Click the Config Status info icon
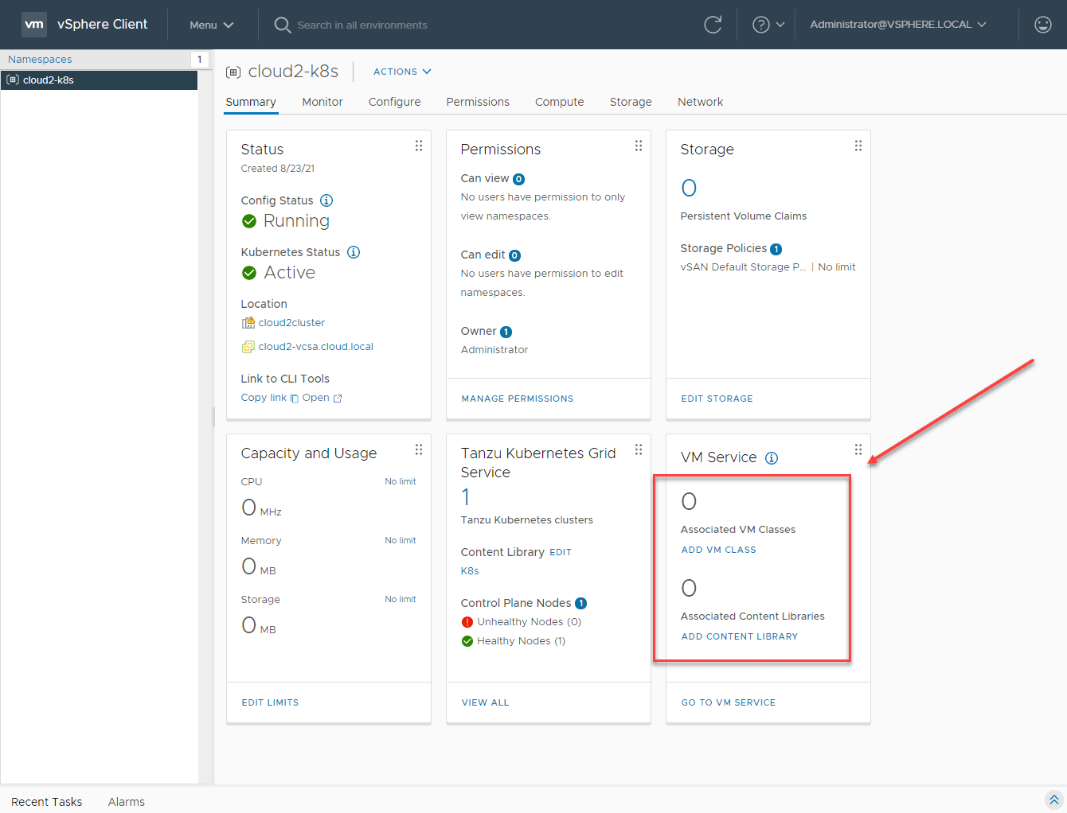This screenshot has width=1067, height=813. [326, 200]
